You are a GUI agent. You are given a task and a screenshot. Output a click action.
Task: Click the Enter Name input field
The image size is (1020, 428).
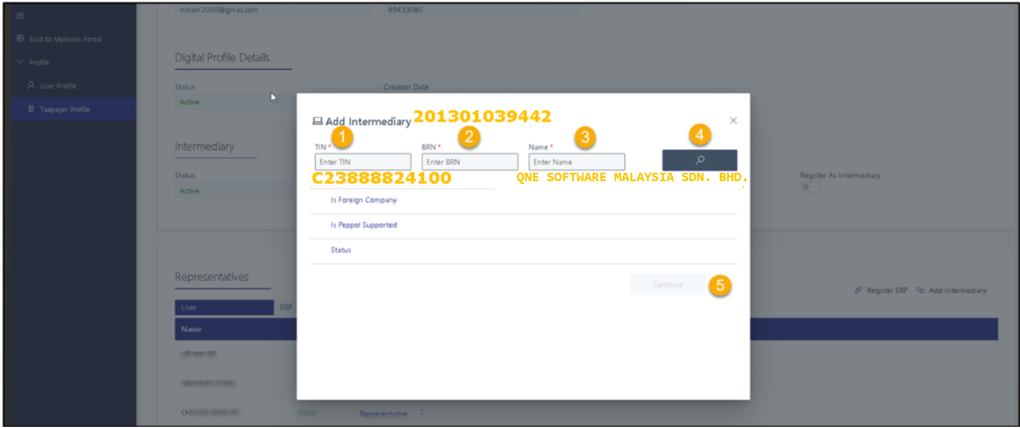(x=576, y=162)
